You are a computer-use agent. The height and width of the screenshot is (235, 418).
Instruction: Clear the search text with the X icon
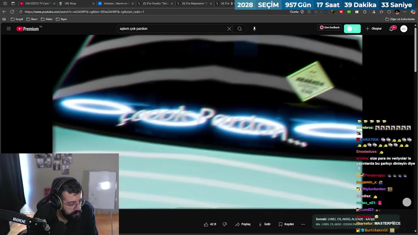click(229, 29)
